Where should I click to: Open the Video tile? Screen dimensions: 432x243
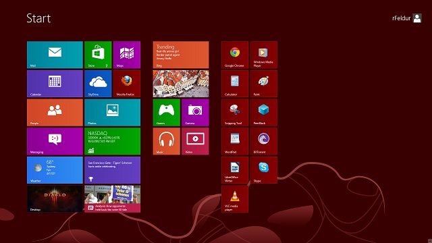[195, 141]
